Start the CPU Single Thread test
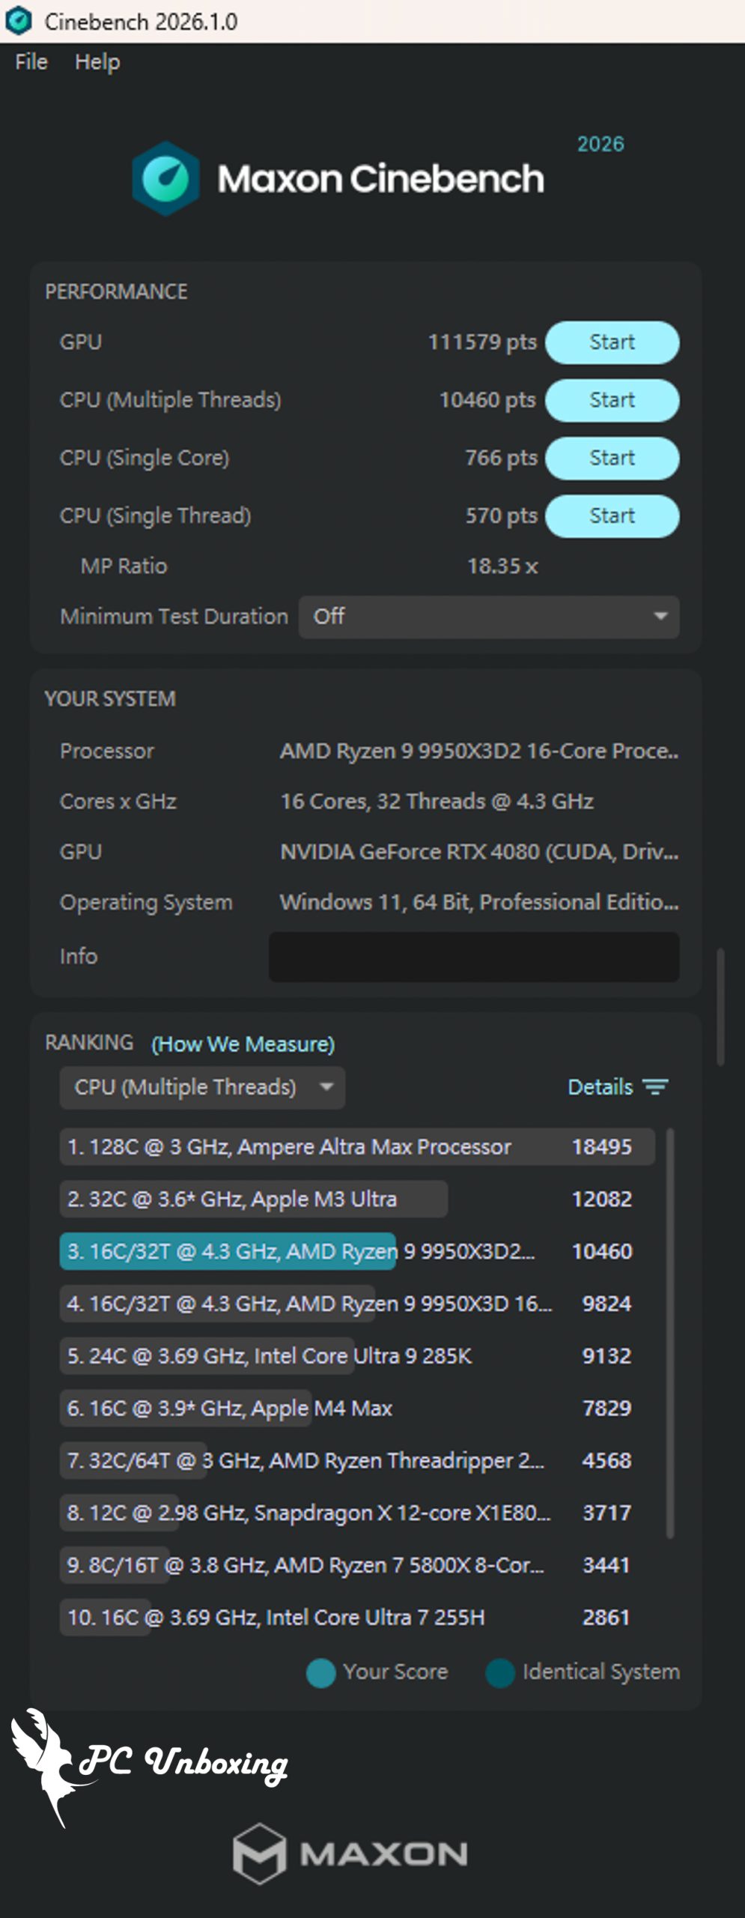This screenshot has width=745, height=1918. [x=612, y=516]
